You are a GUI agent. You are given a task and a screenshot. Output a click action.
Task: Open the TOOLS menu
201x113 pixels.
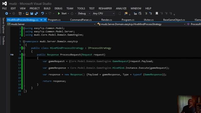pyautogui.click(x=81, y=8)
